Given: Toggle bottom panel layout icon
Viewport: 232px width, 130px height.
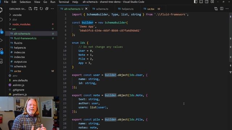Looking at the screenshot, I should click(201, 2).
